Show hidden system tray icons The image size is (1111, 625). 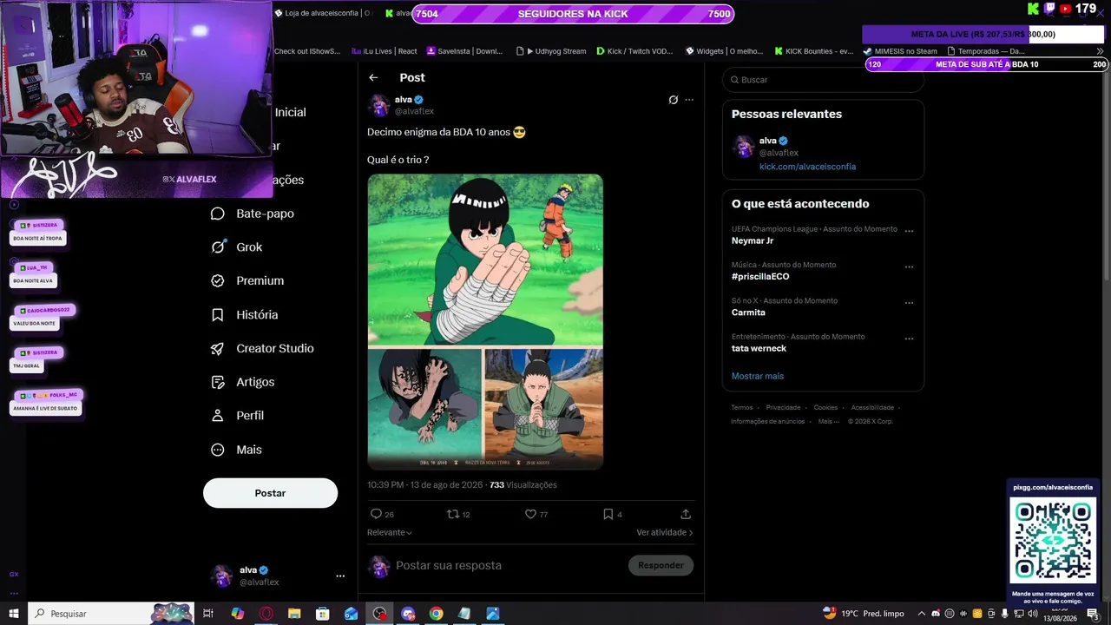(x=922, y=614)
